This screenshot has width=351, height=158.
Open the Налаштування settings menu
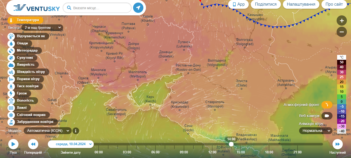pos(301,4)
